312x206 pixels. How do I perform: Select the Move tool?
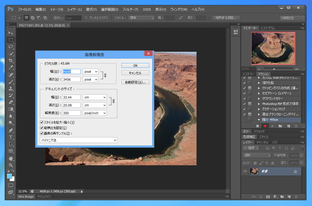coord(11,33)
